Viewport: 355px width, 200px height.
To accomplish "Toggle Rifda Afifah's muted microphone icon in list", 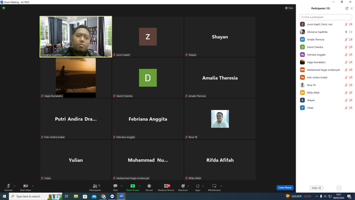I will (346, 93).
